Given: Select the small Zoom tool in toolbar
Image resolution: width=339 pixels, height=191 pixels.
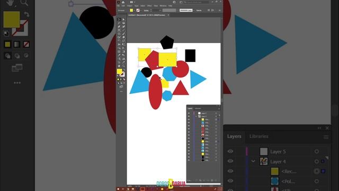Looking at the screenshot, I should [123, 66].
